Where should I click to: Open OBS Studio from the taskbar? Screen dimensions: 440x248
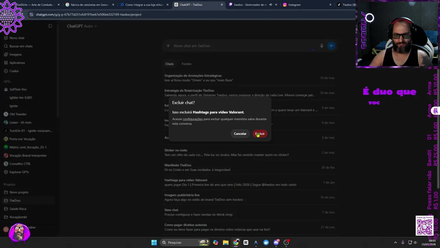[286, 242]
